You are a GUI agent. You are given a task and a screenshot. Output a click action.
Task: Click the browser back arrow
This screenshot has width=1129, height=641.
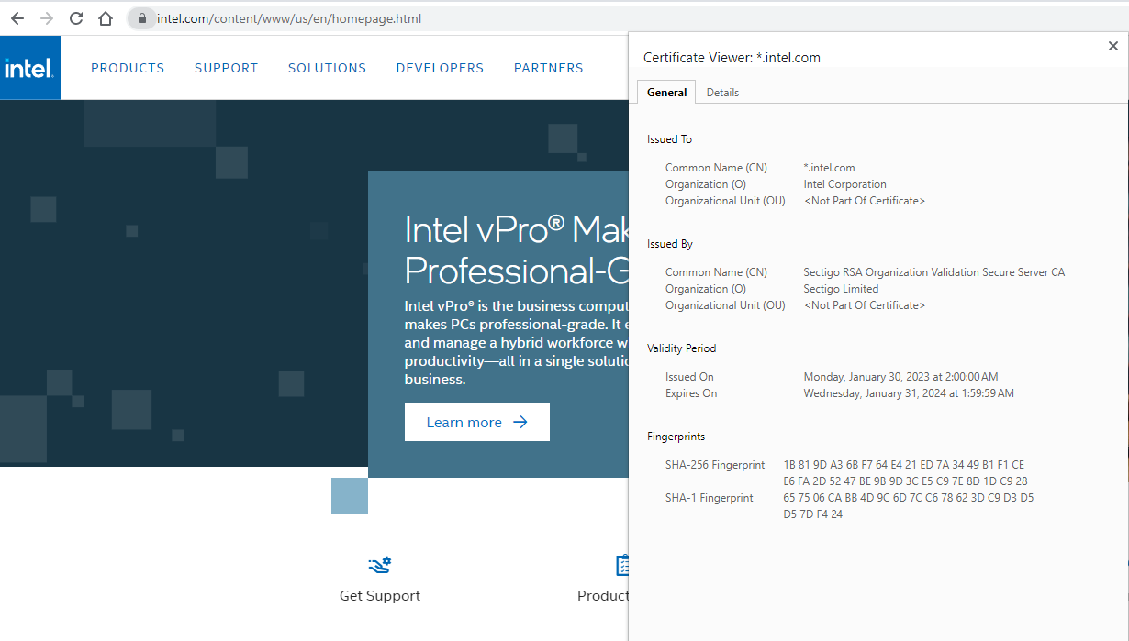pyautogui.click(x=17, y=18)
